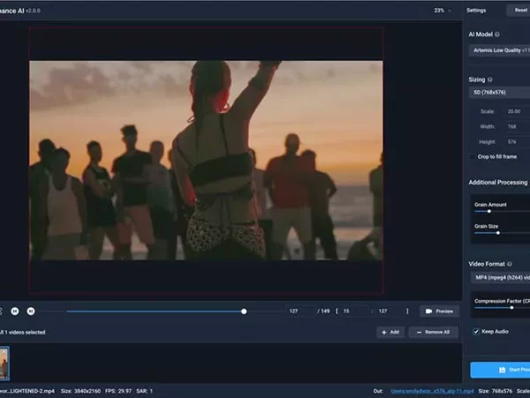Screen dimensions: 530x398
Task: Click the Video Format info icon
Action: click(x=510, y=264)
